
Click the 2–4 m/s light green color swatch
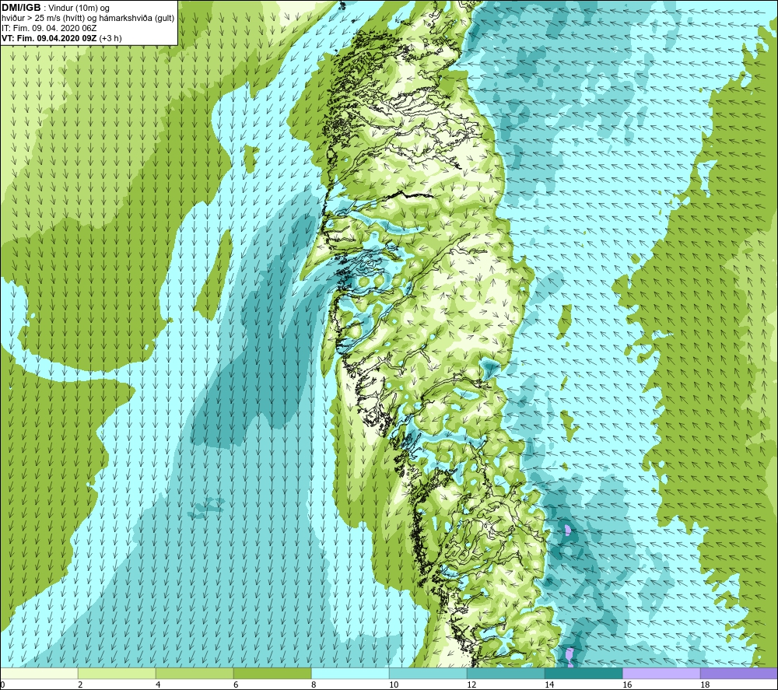coord(117,673)
